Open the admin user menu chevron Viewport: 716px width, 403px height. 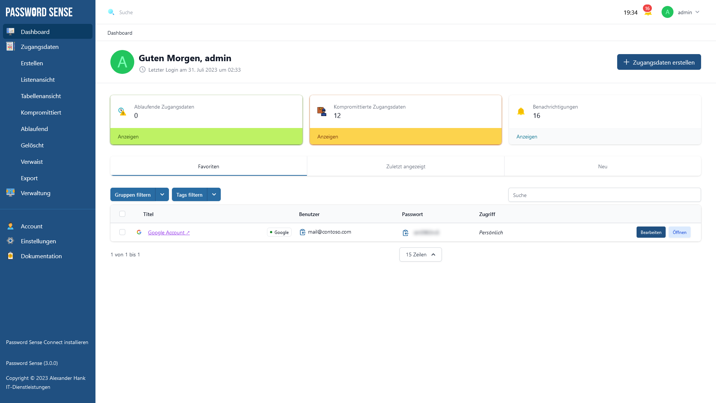[x=697, y=12]
